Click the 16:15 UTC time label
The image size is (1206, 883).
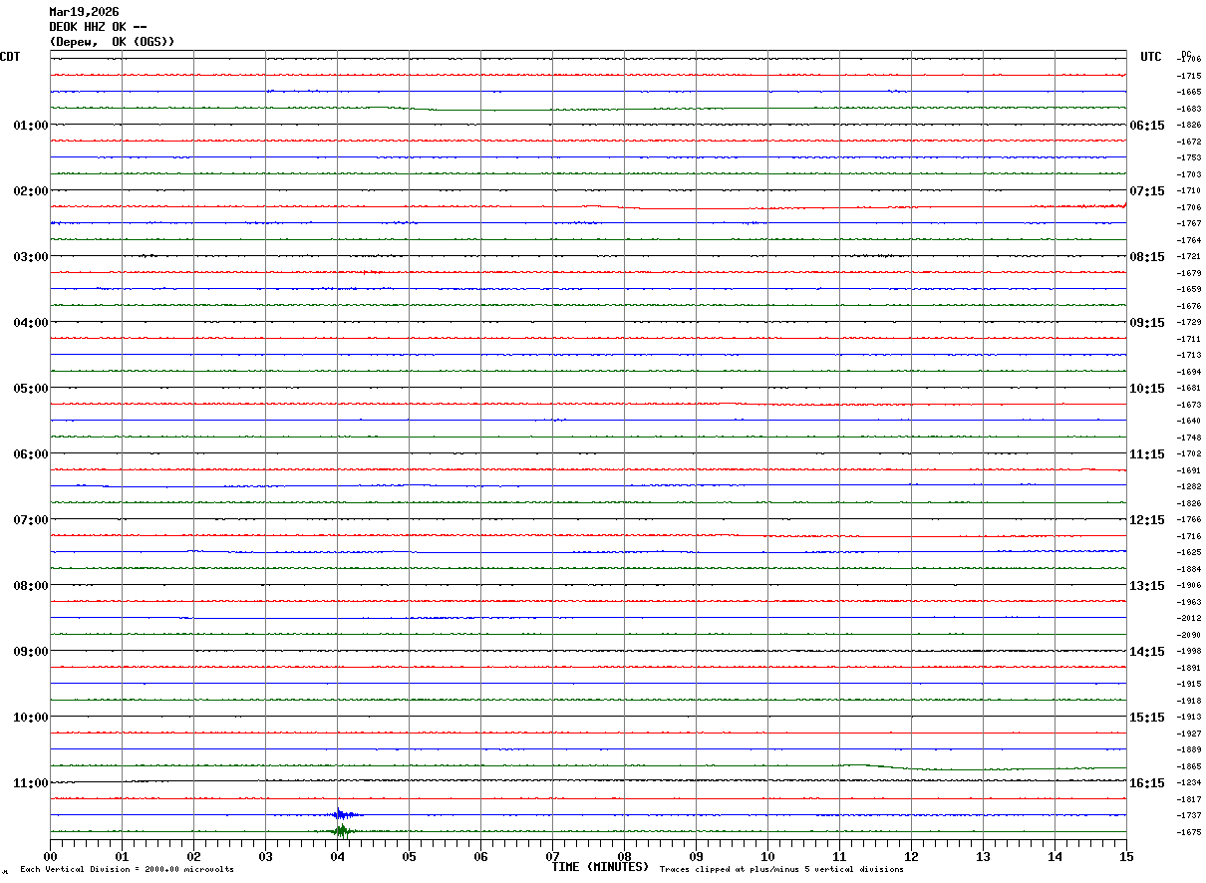(x=1146, y=783)
